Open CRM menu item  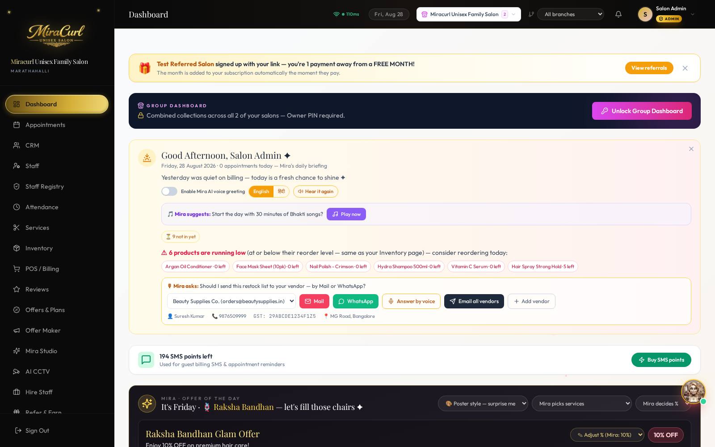coord(57,145)
